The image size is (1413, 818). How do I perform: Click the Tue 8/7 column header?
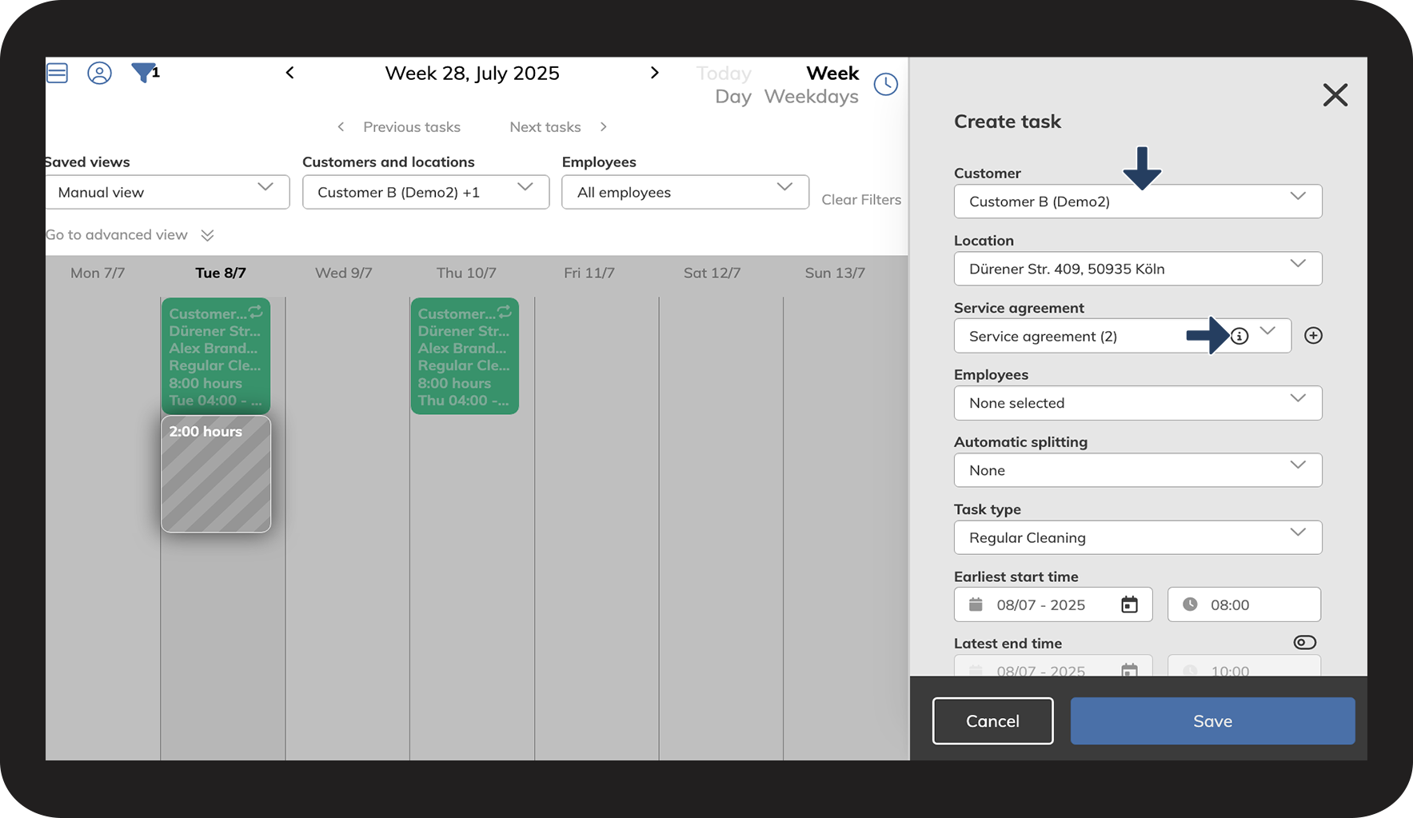(221, 273)
